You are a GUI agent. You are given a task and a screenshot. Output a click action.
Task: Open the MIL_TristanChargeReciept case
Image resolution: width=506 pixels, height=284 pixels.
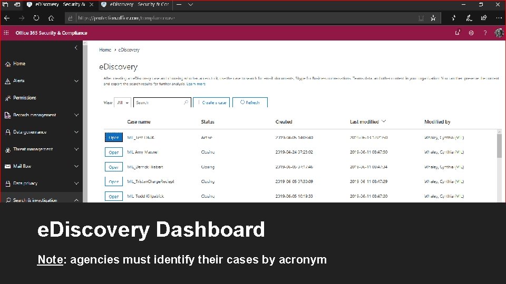coord(114,181)
